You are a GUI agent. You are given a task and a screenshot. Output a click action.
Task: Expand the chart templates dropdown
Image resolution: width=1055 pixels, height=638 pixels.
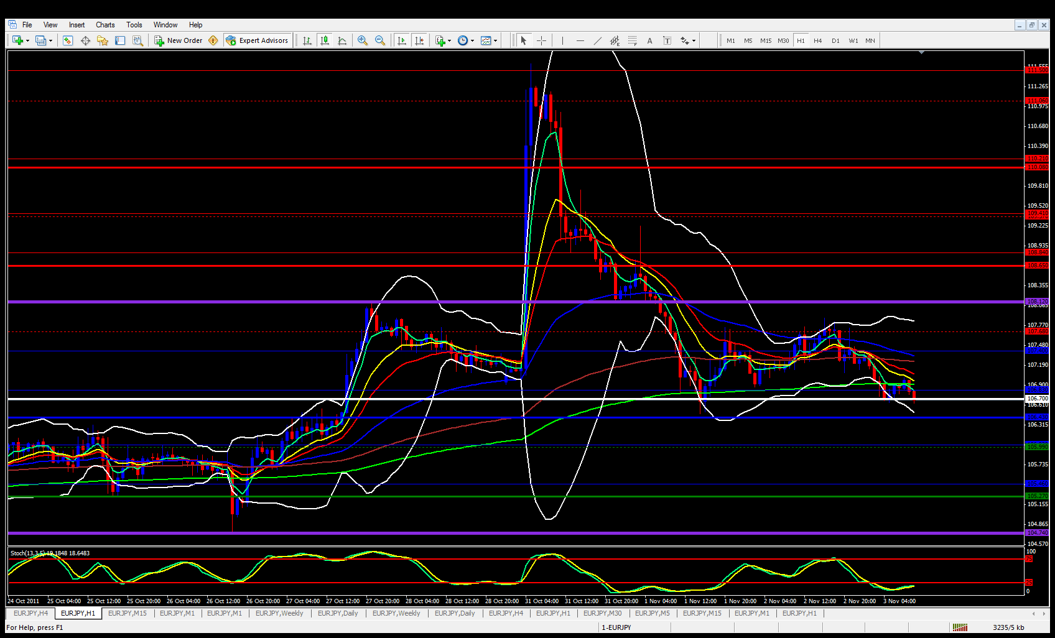tap(495, 40)
